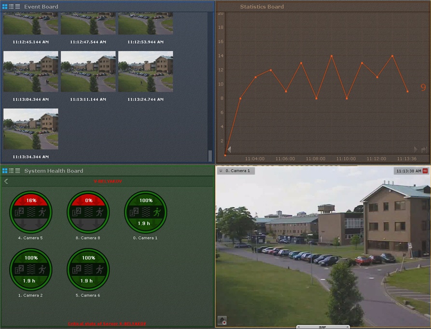Click the V-BELYAKOV server name header
This screenshot has height=329, width=431.
[108, 182]
